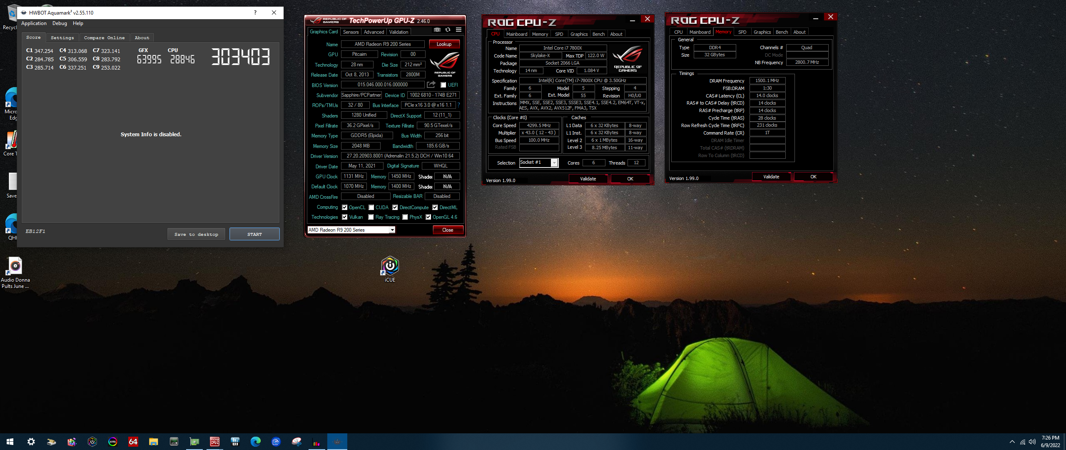Toggle the UEFI checkbox in GPU-Z
1066x450 pixels.
click(x=443, y=85)
